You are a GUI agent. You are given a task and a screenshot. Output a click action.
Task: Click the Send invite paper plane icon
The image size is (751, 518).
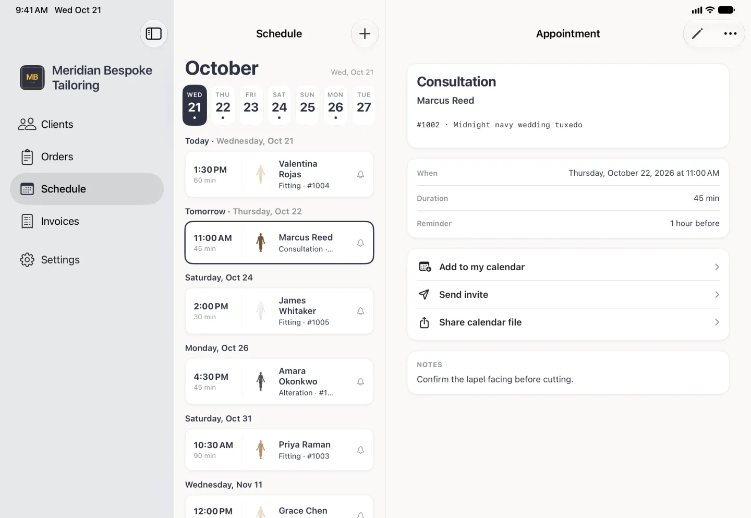[424, 295]
